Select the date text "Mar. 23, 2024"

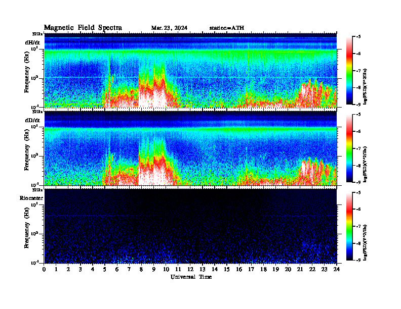coord(169,28)
